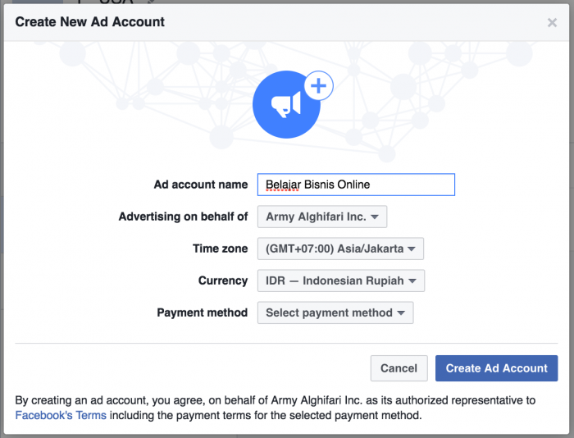Open the Facebook's Terms link

tap(61, 416)
